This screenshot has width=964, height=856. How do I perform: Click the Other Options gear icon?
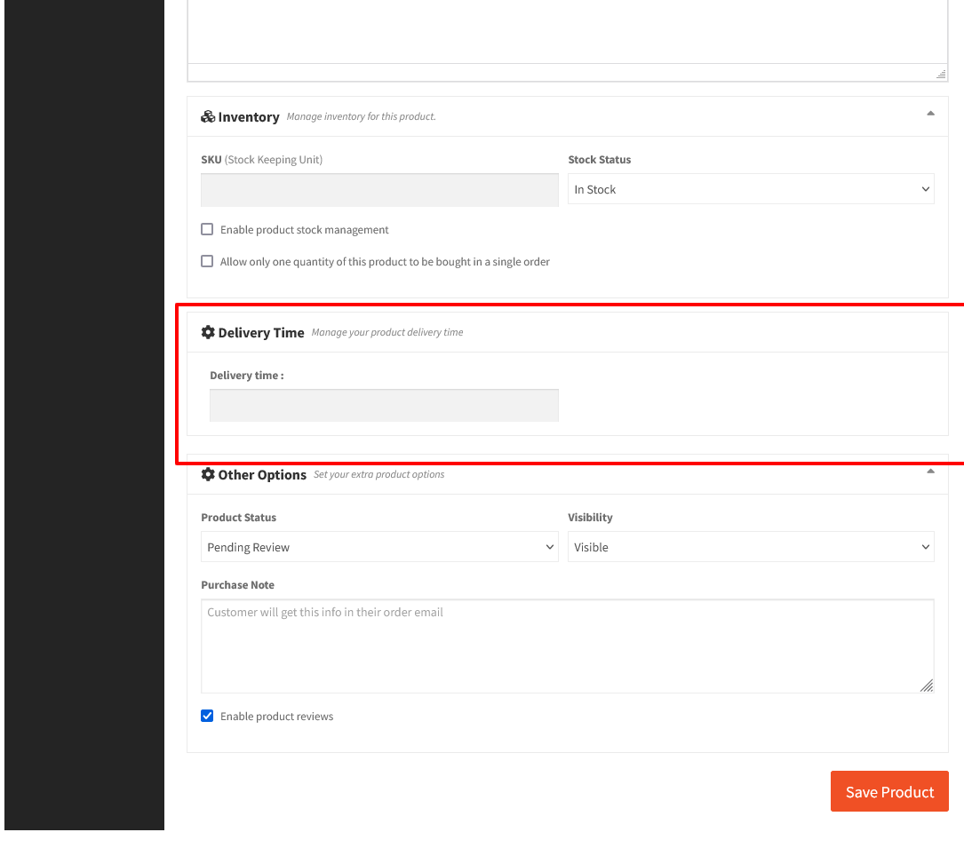point(208,474)
